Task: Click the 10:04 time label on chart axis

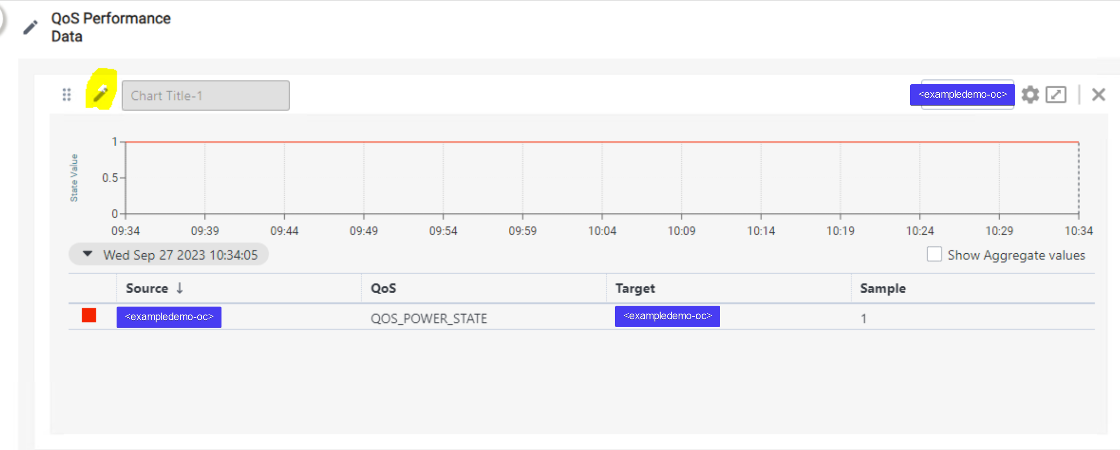Action: (602, 231)
